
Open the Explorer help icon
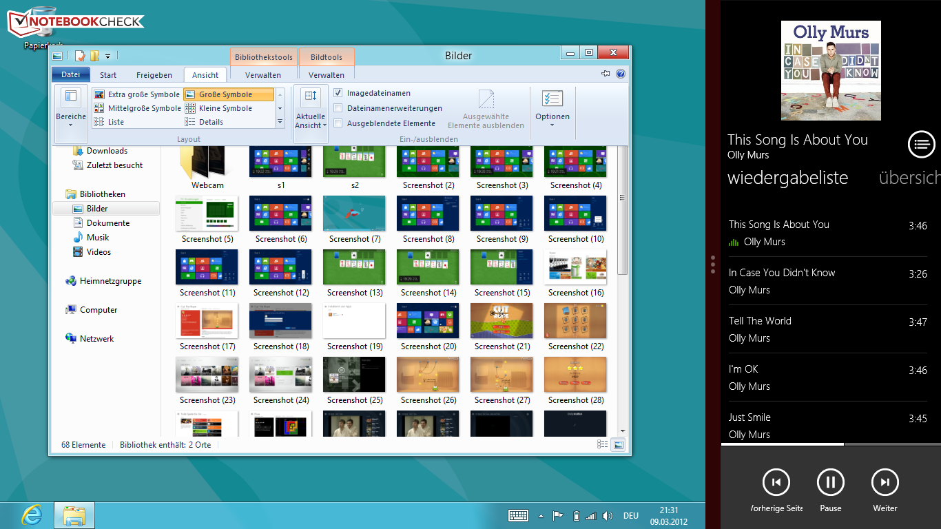pos(620,74)
